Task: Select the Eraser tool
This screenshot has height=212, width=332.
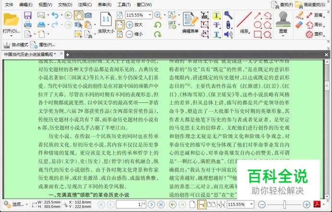Action: coord(299,25)
